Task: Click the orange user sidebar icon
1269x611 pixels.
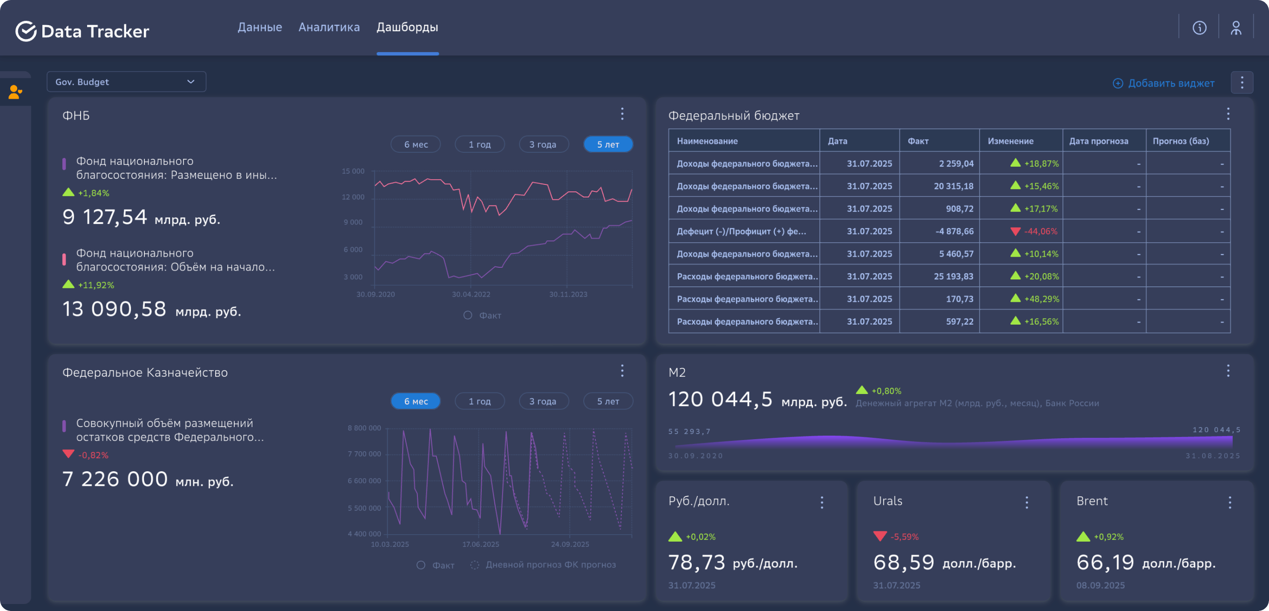Action: (x=15, y=92)
